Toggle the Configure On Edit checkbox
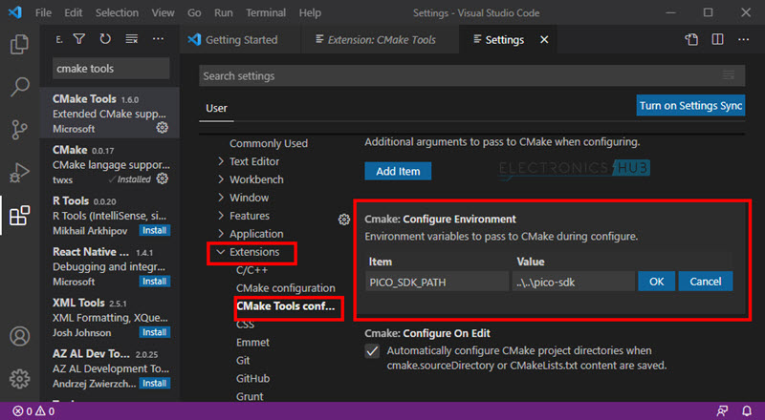Image resolution: width=765 pixels, height=420 pixels. coord(373,351)
